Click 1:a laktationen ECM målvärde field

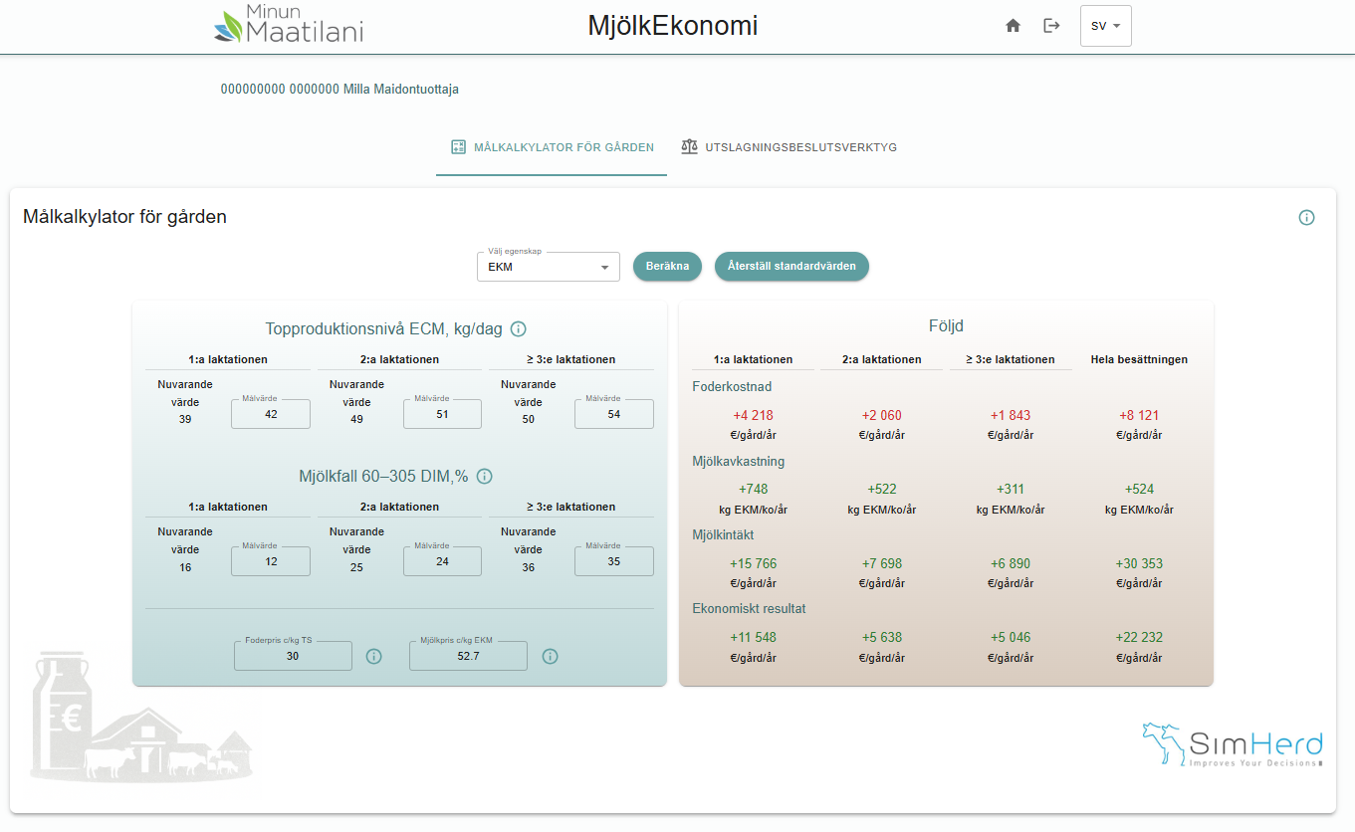[271, 414]
